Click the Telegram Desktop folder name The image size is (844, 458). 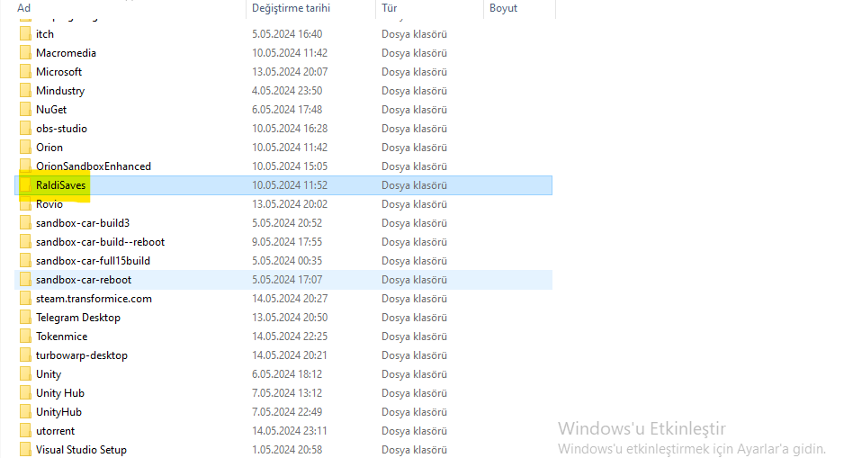[78, 317]
